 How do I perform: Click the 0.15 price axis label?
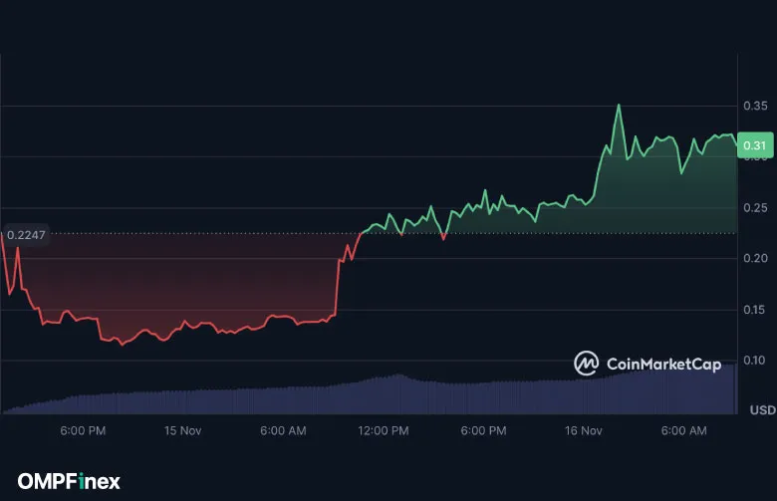(x=754, y=310)
